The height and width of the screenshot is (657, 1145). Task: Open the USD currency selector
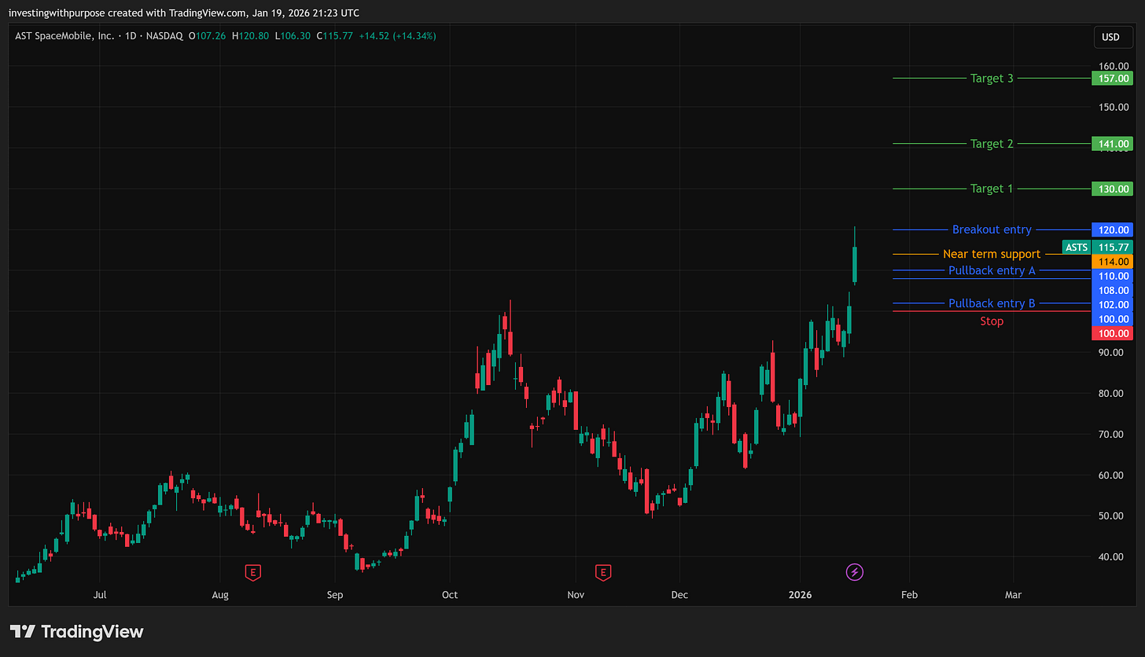point(1111,37)
